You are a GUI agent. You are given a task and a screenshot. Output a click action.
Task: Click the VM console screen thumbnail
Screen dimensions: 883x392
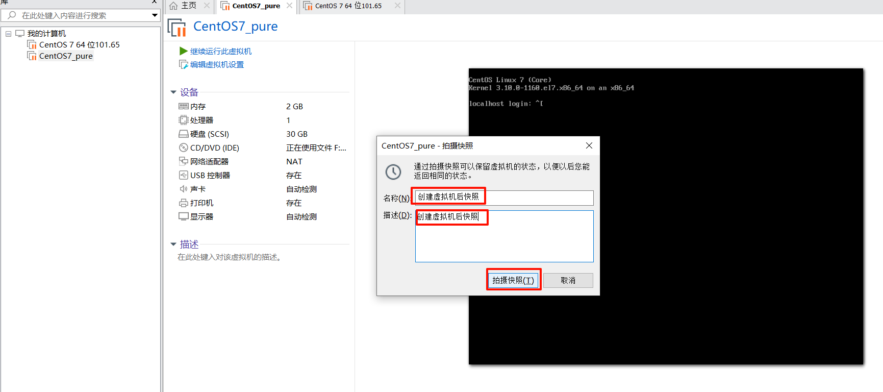click(666, 216)
